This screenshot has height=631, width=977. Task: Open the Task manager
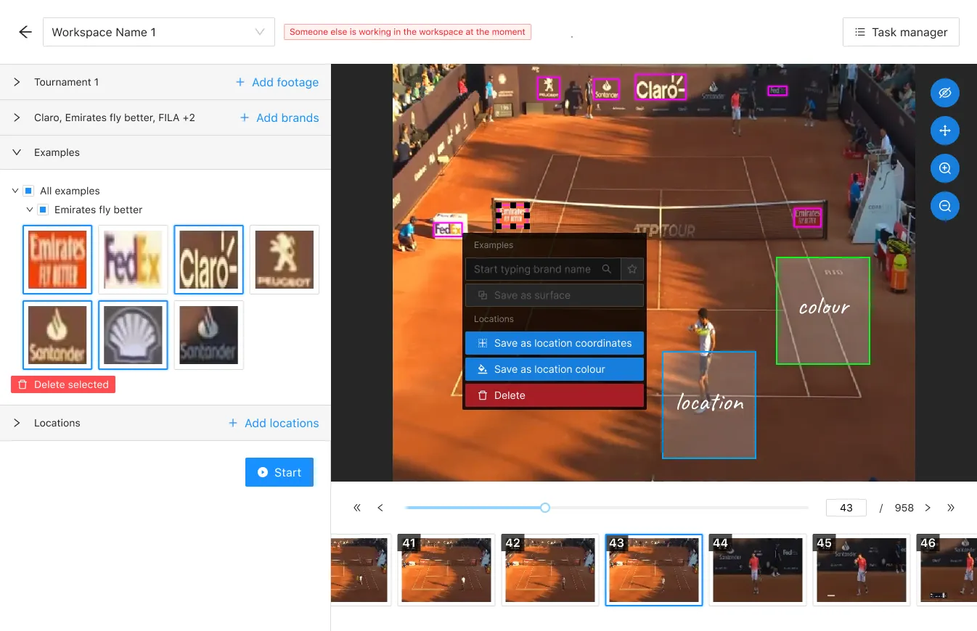point(901,32)
